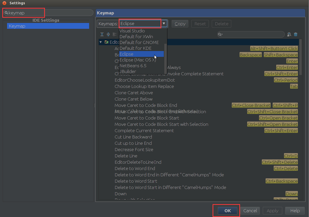
Task: Select Clone Caret Below action
Action: [x=134, y=99]
